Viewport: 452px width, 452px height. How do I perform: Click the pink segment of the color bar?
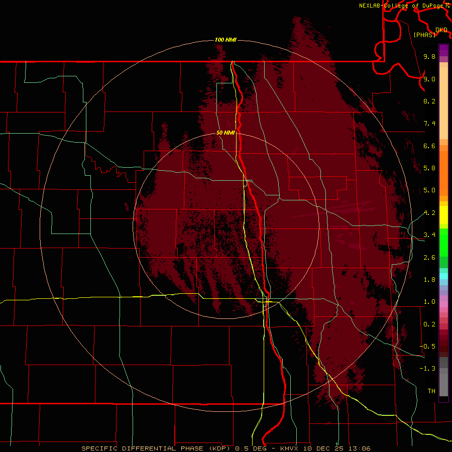pyautogui.click(x=443, y=304)
